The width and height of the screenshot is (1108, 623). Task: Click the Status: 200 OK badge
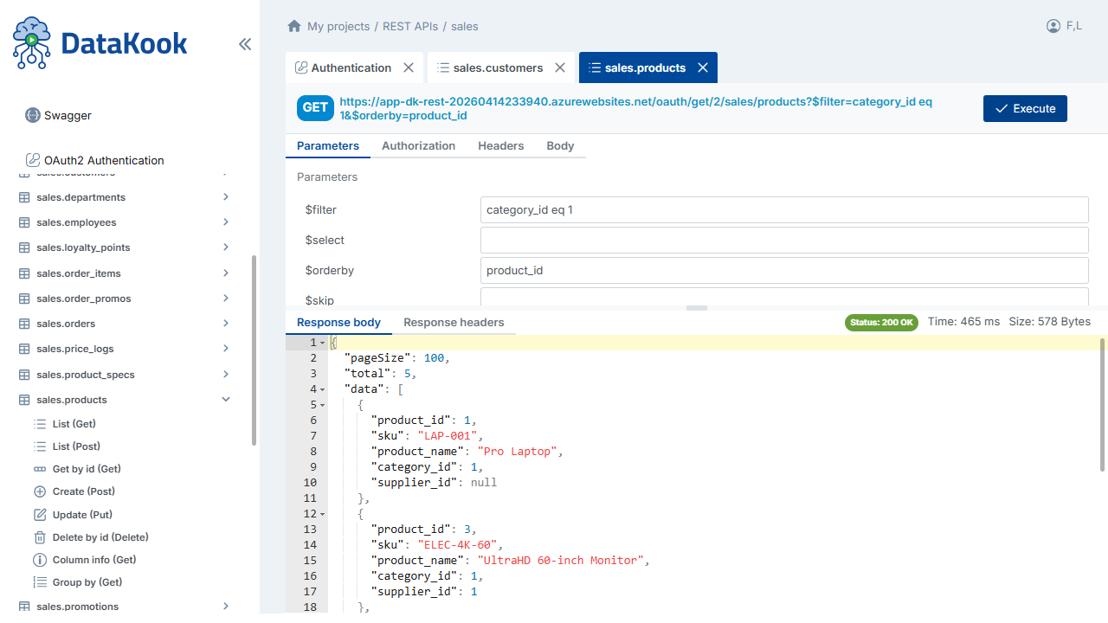(x=881, y=322)
